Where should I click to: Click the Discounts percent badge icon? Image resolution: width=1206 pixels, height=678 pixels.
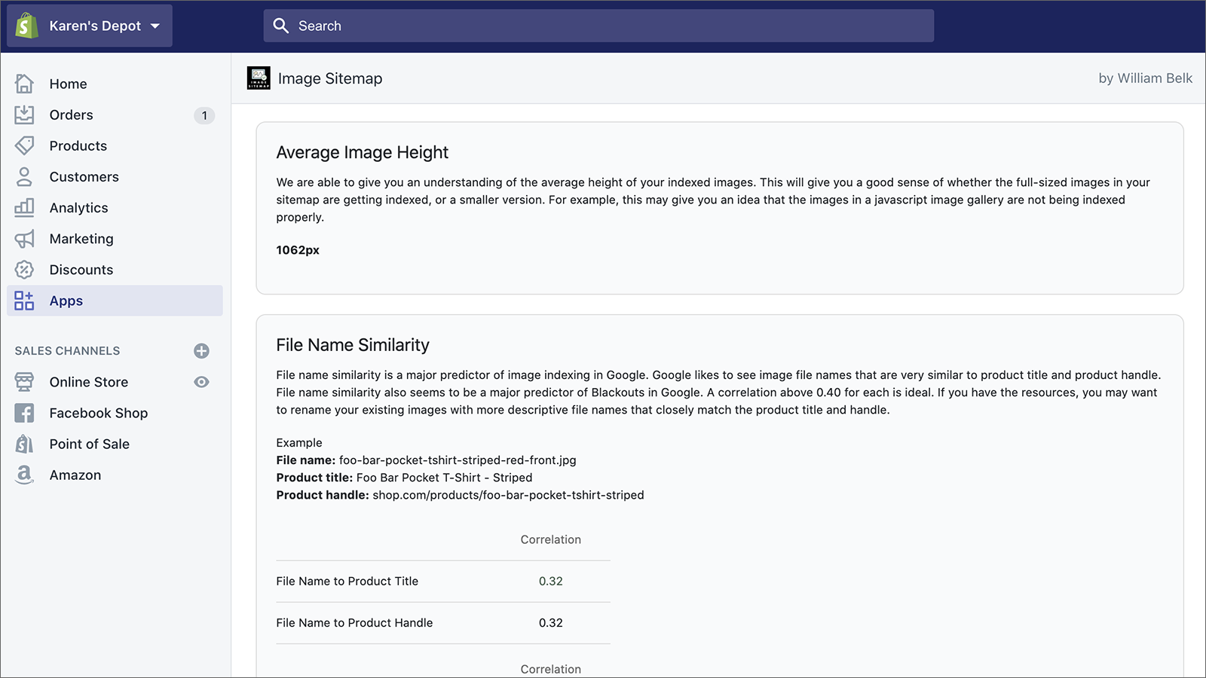coord(24,270)
